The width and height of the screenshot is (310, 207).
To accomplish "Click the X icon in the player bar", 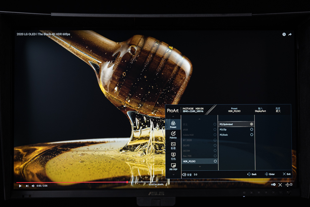I will (280, 185).
